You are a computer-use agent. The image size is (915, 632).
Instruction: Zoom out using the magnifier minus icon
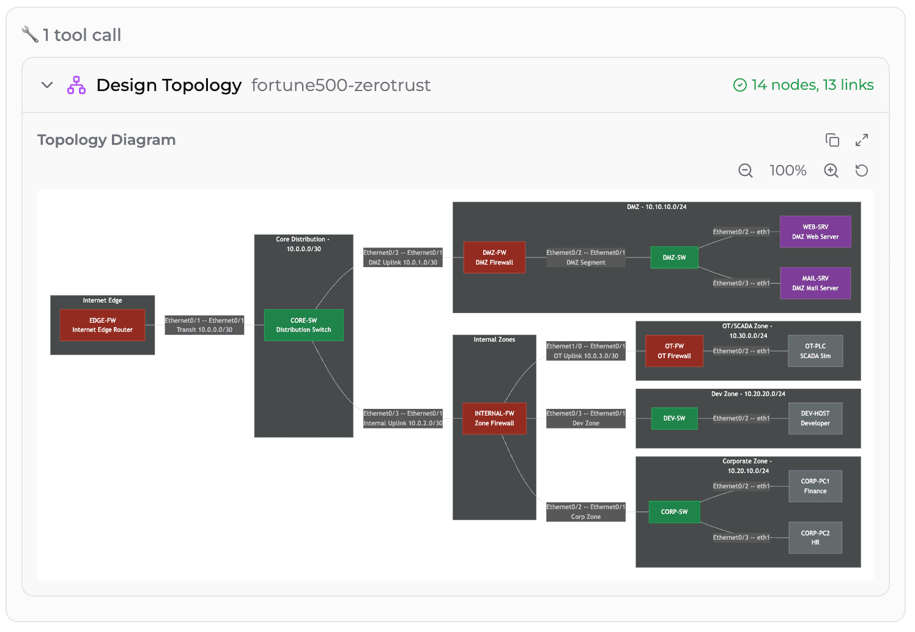pyautogui.click(x=746, y=171)
